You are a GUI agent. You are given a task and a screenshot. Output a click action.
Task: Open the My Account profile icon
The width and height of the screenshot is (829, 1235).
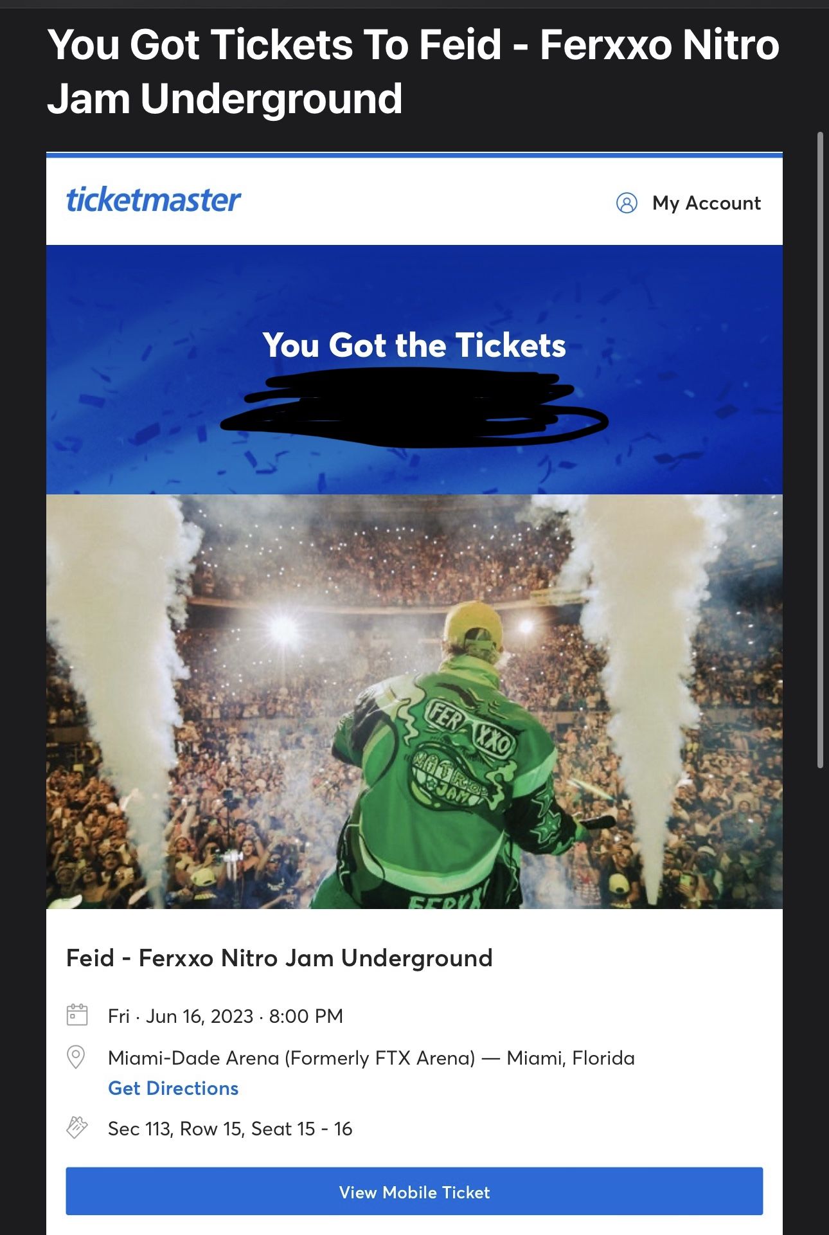pos(627,203)
